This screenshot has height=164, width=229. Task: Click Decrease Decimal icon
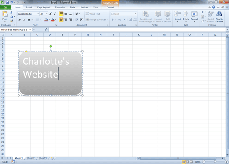[135, 19]
